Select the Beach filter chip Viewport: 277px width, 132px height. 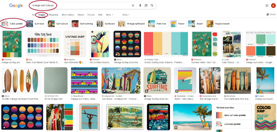click(197, 23)
